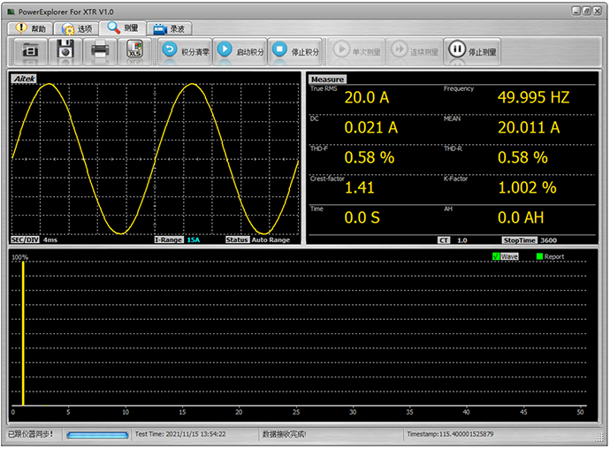Click the AH 0.0 AH reading

[x=521, y=217]
